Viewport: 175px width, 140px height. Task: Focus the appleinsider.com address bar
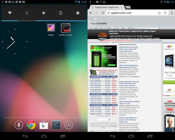pos(137,13)
